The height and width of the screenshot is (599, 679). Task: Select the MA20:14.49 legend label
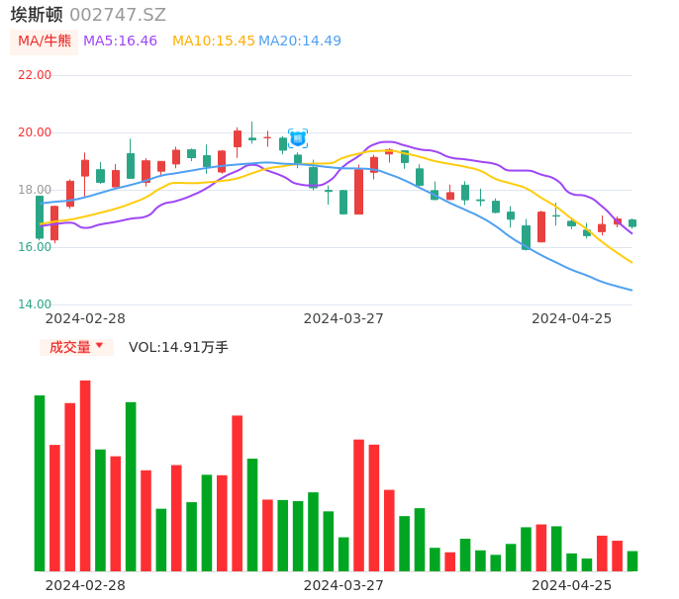(300, 42)
